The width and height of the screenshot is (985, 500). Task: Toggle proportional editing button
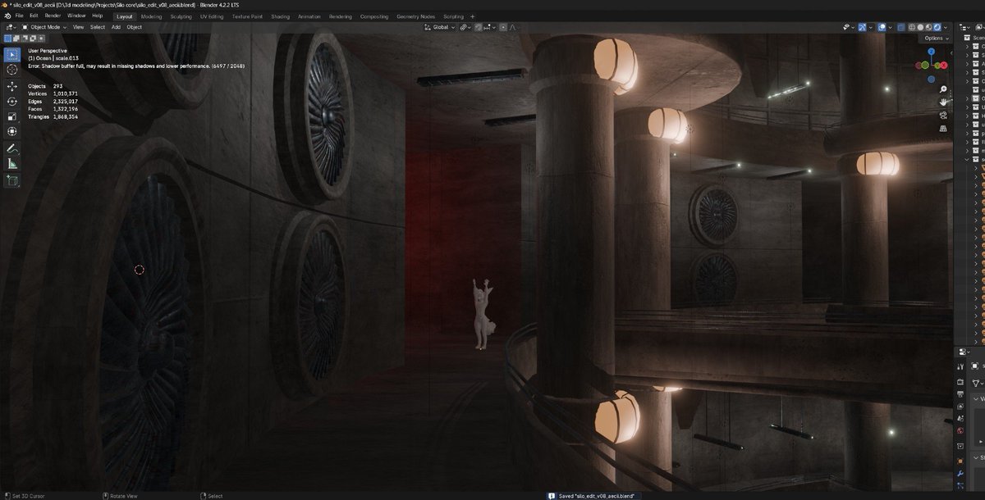(x=503, y=27)
